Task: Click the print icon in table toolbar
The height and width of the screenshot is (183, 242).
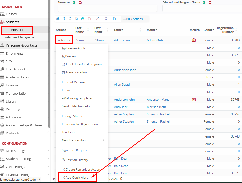Action: [58, 19]
